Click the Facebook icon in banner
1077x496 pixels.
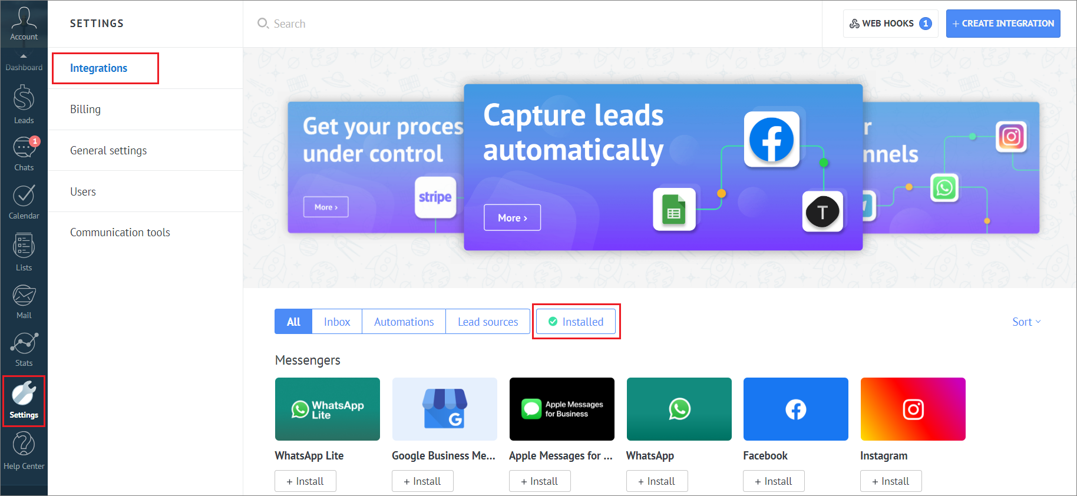[x=771, y=140]
